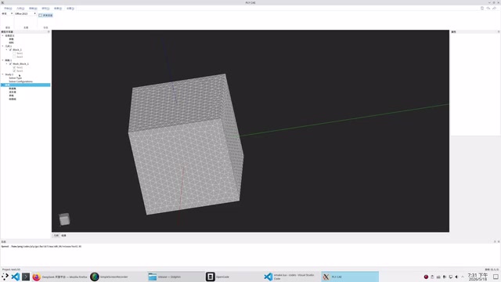Select Solver Type in the model tree
The width and height of the screenshot is (501, 282).
pyautogui.click(x=16, y=78)
